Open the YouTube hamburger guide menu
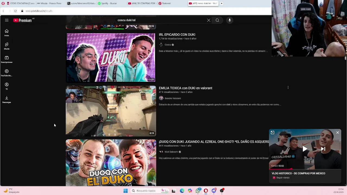Screen dimensions: 347x195 pos(7,20)
